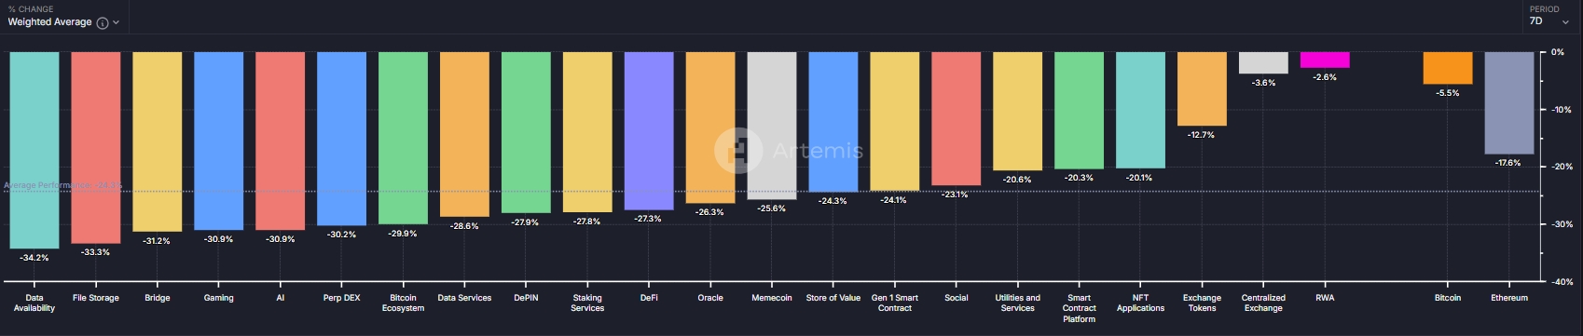The width and height of the screenshot is (1583, 336).
Task: Click the purple DeFi bar
Action: [x=649, y=130]
